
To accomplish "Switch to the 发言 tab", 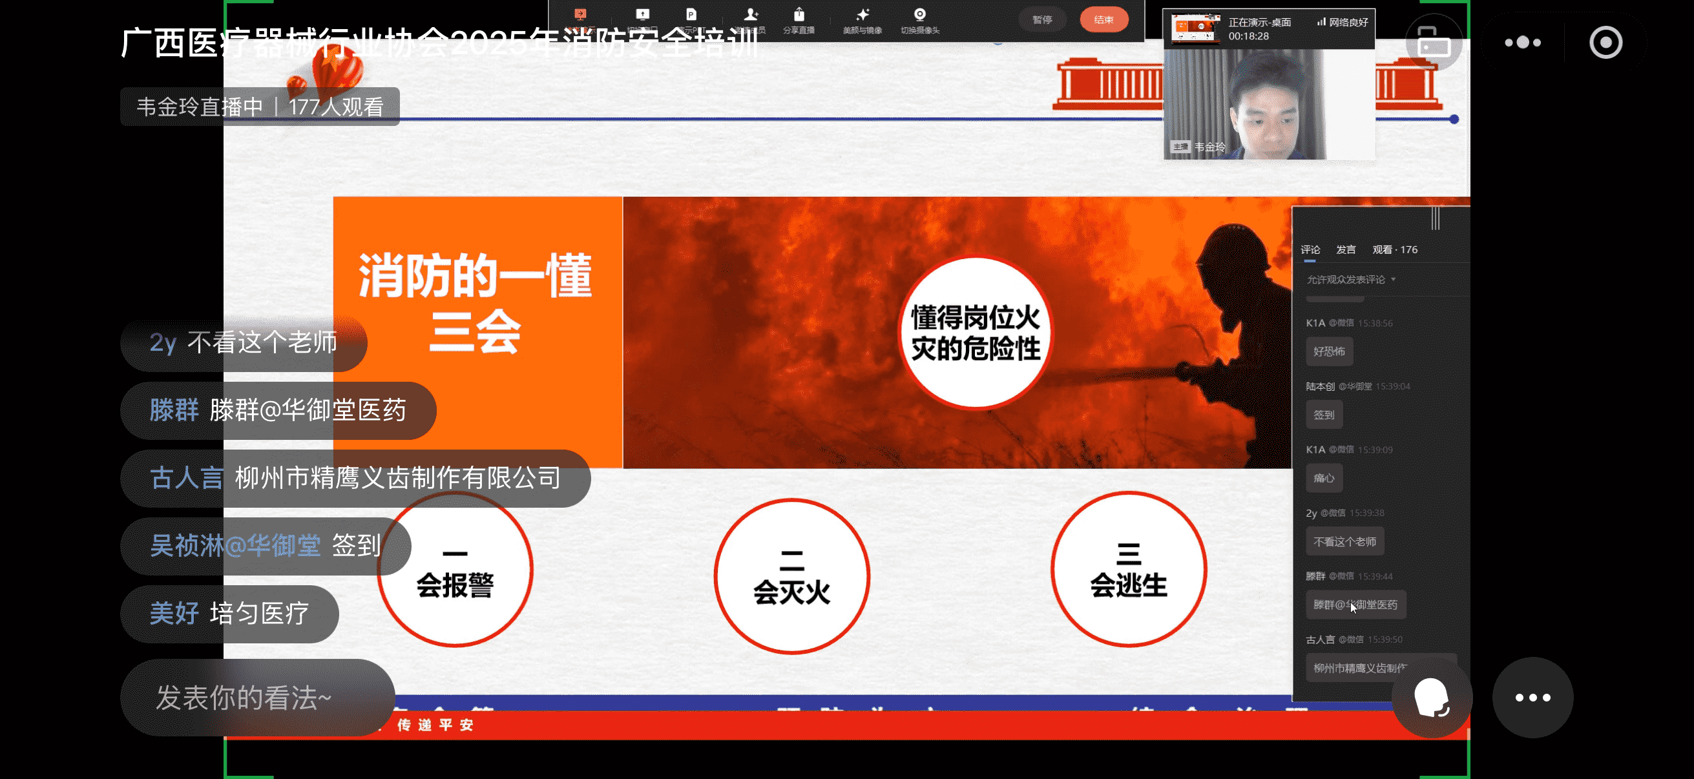I will [1346, 250].
